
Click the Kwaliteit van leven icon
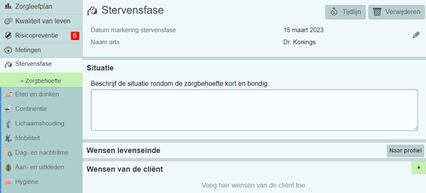click(x=8, y=21)
